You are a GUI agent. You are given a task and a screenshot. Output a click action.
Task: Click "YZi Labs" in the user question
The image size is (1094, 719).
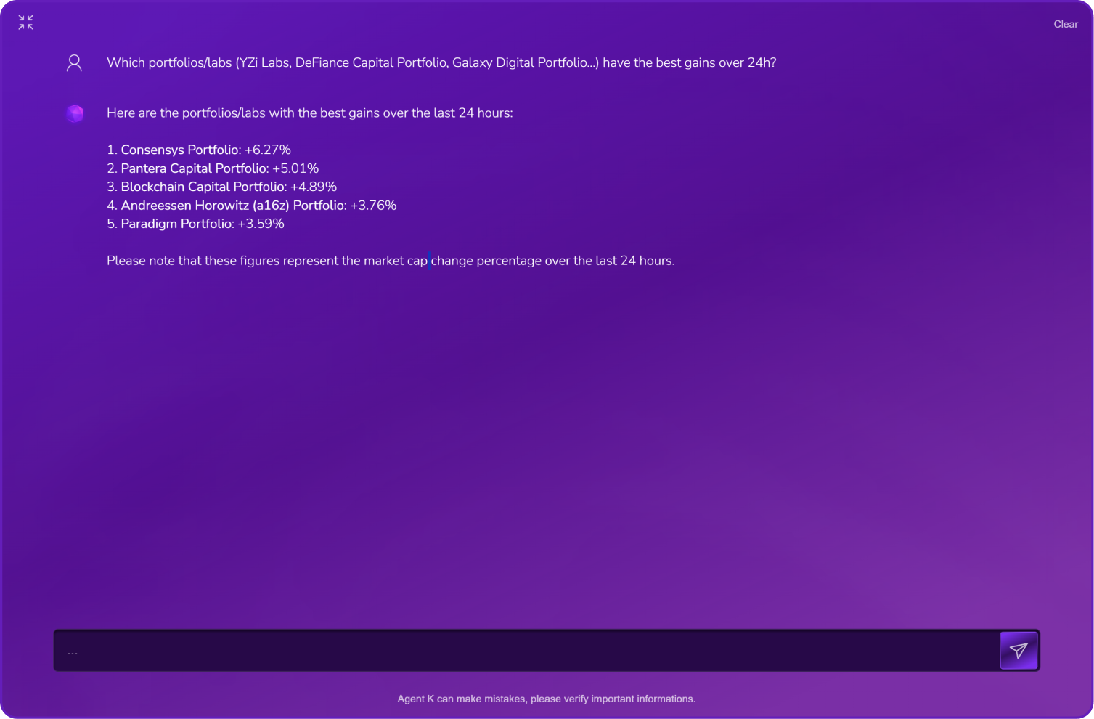click(264, 62)
